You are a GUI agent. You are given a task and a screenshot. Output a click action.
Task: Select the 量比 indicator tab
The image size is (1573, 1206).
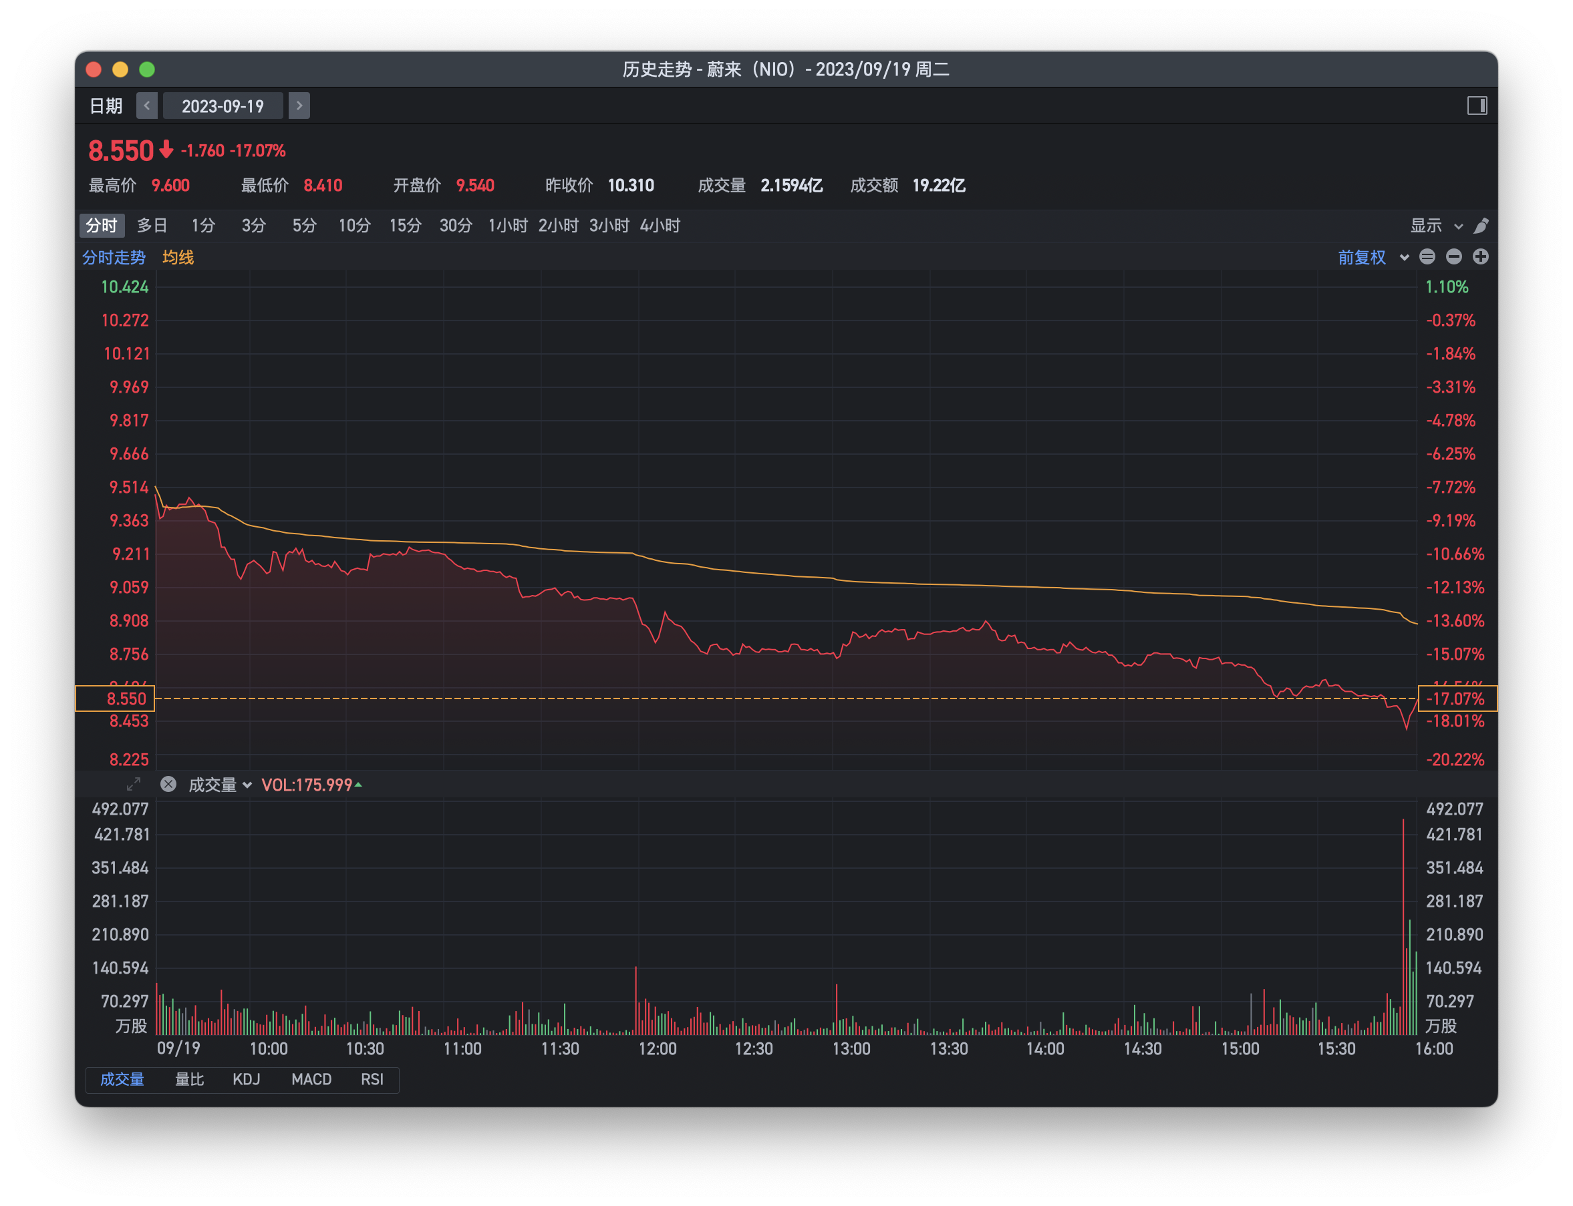click(190, 1079)
